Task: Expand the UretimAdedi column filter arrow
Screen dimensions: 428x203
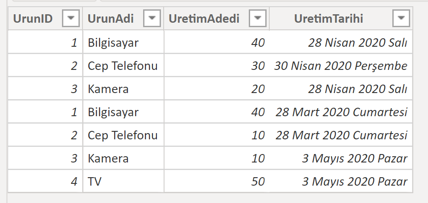Action: pyautogui.click(x=257, y=18)
